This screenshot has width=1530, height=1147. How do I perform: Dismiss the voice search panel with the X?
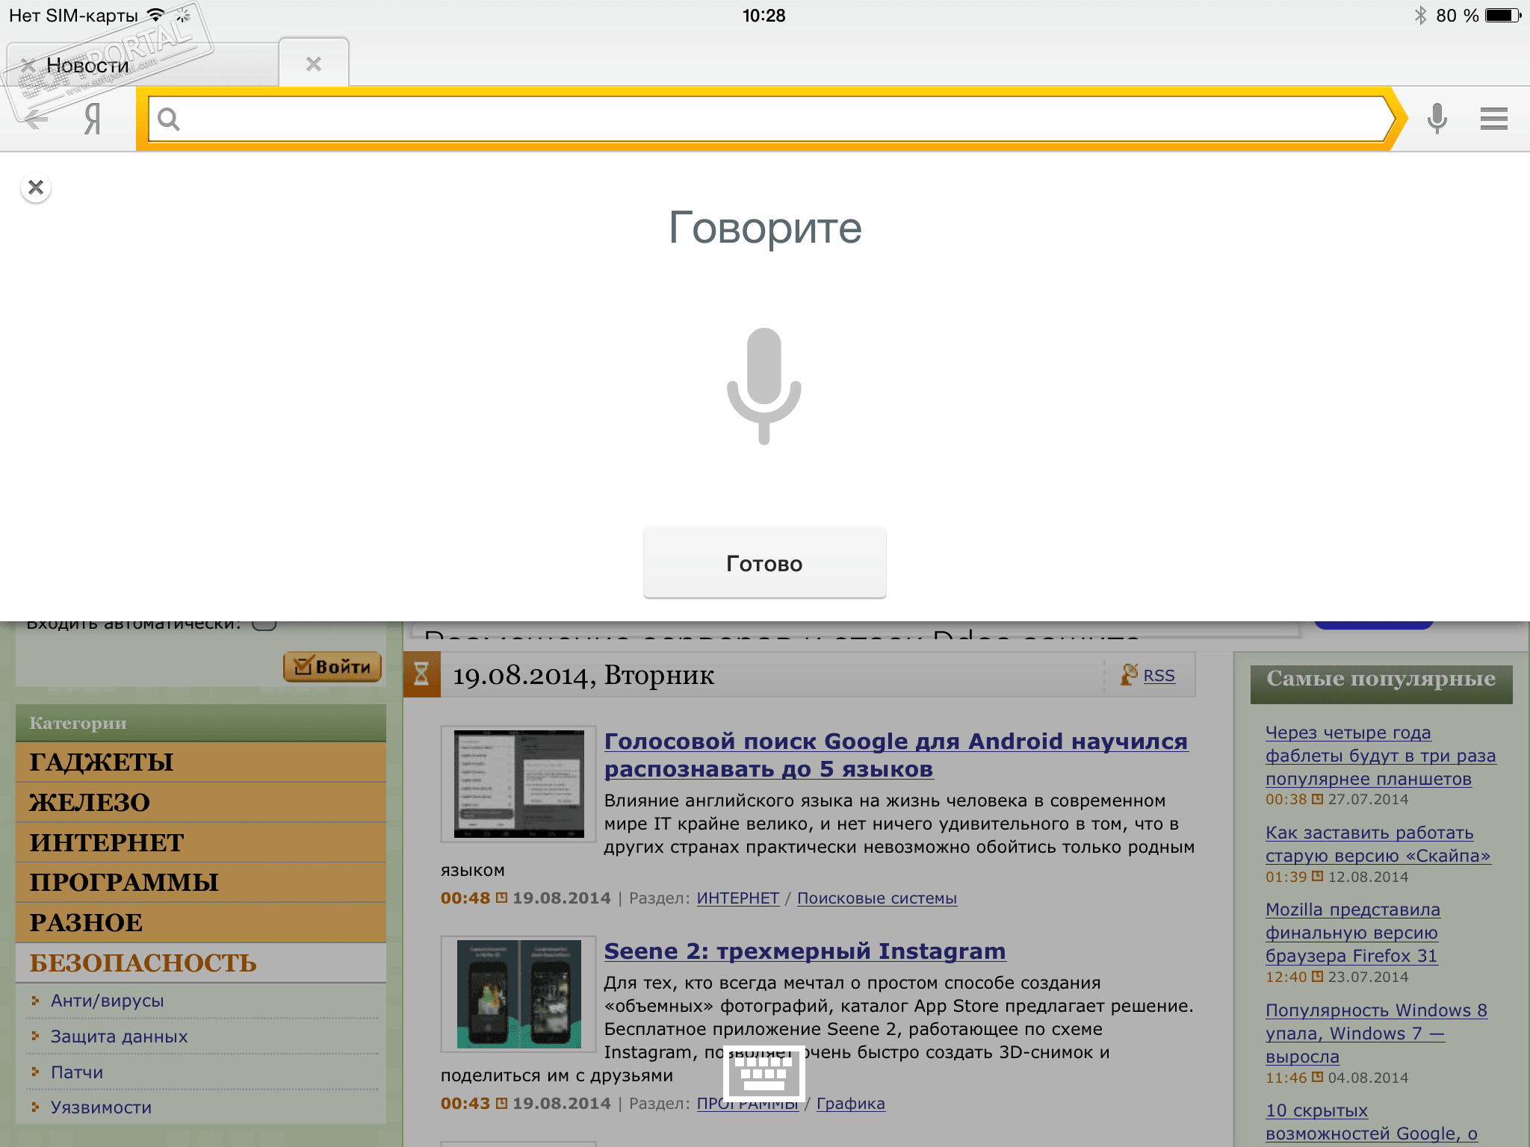36,187
